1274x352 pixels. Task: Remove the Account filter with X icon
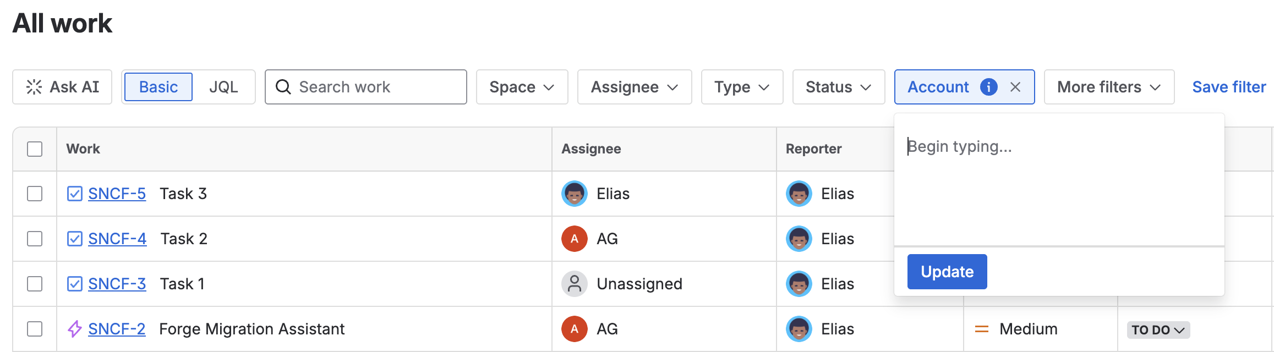[1015, 87]
